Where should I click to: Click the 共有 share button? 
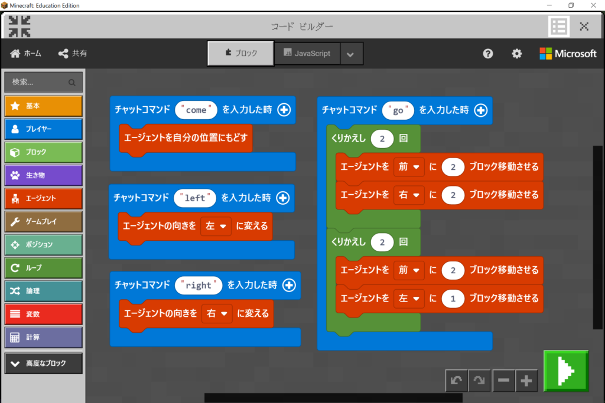pyautogui.click(x=73, y=54)
